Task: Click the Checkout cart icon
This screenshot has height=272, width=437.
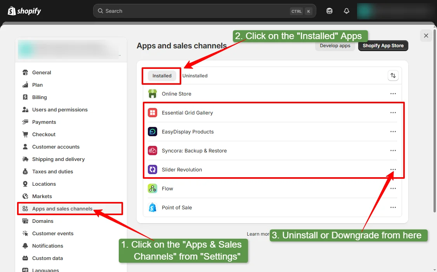Action: (25, 135)
